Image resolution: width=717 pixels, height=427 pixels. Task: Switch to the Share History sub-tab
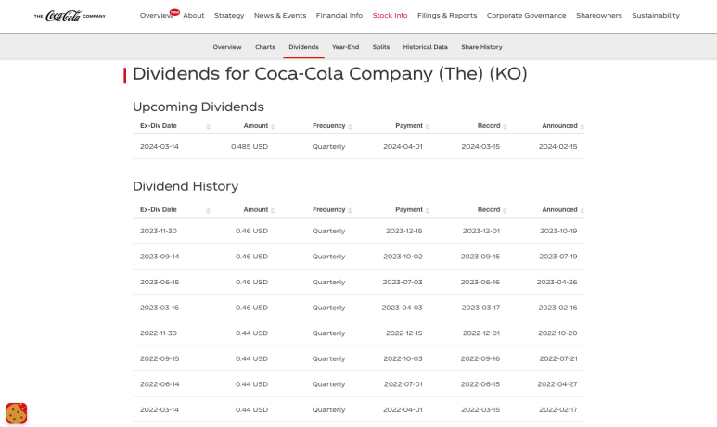(481, 47)
